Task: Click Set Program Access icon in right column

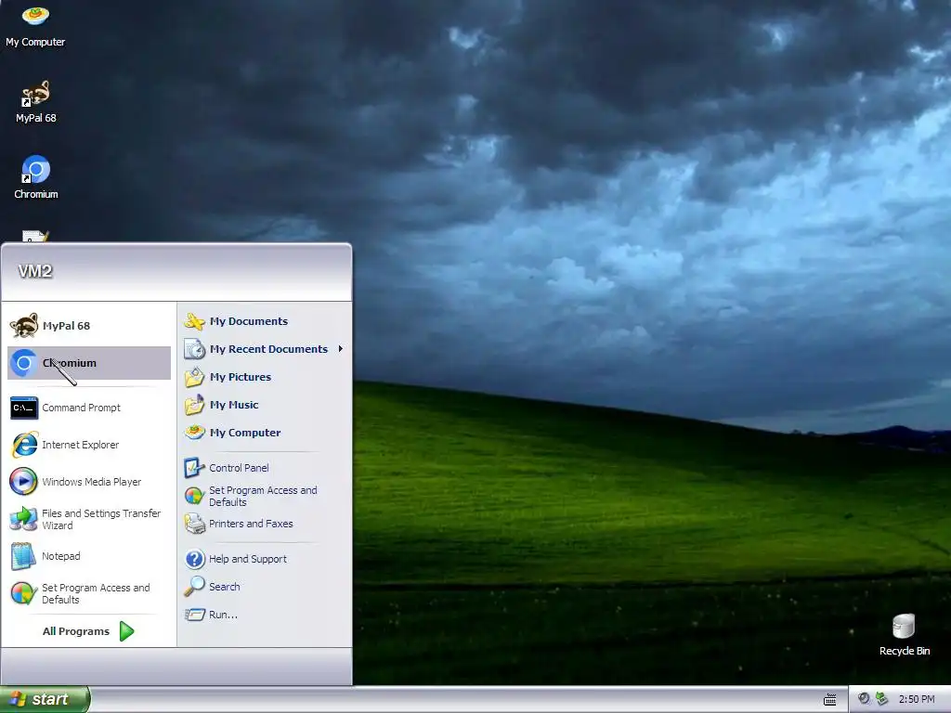Action: (x=194, y=496)
